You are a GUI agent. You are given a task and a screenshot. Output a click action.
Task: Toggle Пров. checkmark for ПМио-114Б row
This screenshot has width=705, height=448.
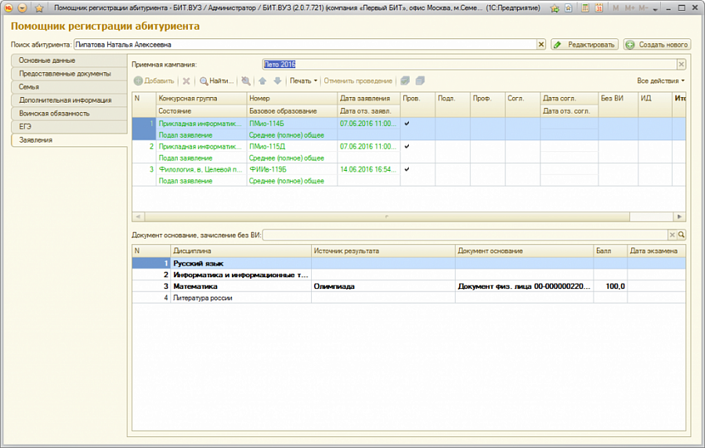coord(407,123)
